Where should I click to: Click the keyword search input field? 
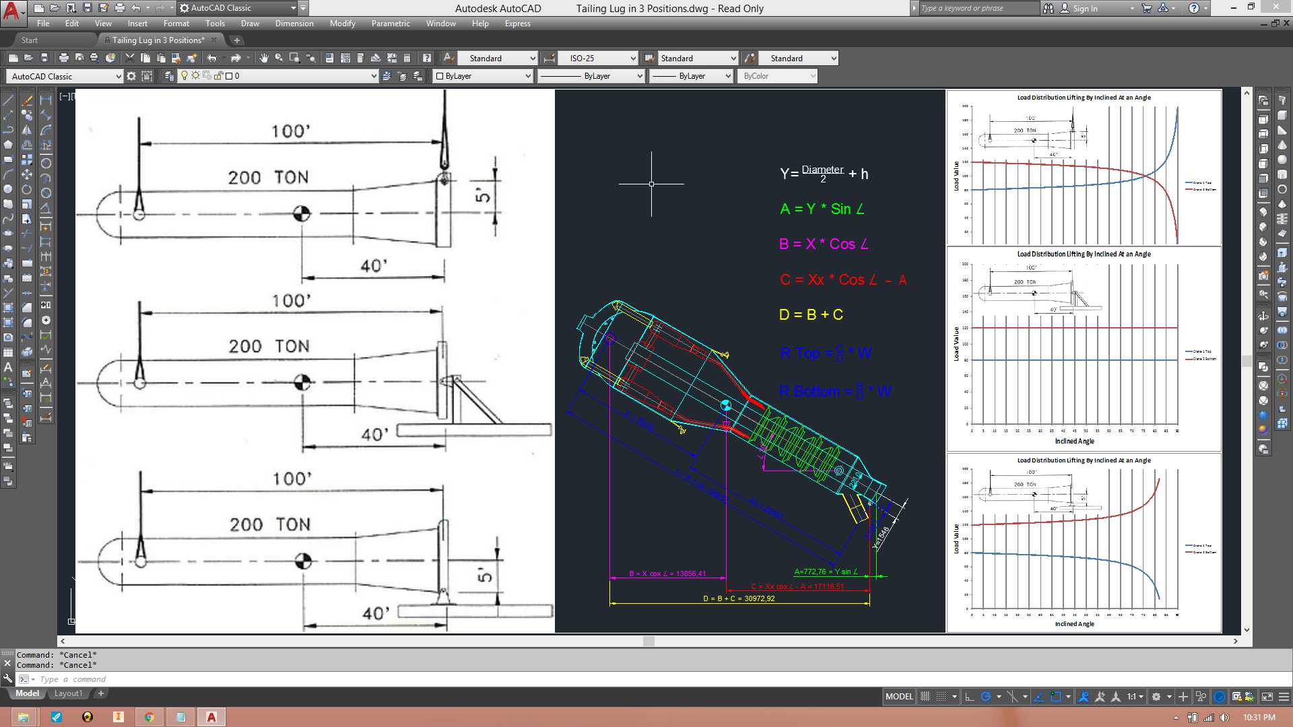979,8
